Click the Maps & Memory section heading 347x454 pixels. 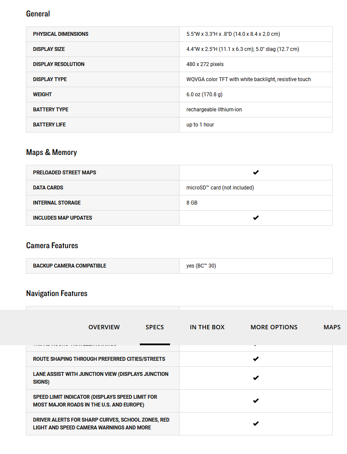click(51, 152)
